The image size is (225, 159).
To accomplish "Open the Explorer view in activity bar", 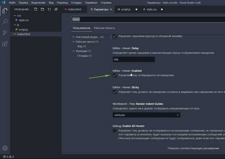I will coord(5,11).
